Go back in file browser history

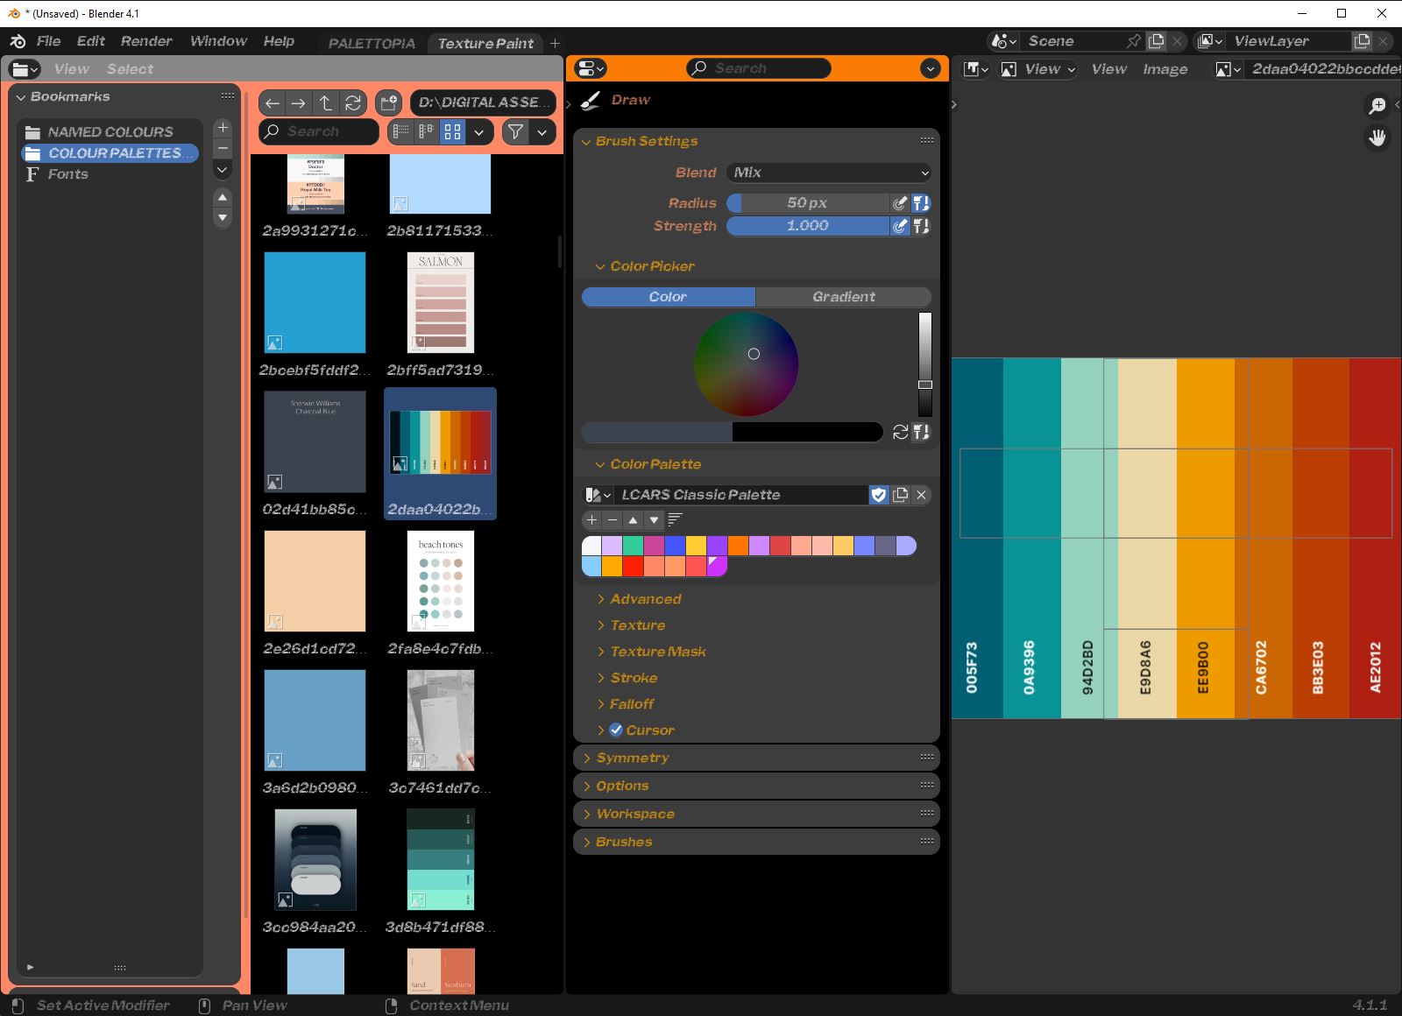tap(273, 103)
